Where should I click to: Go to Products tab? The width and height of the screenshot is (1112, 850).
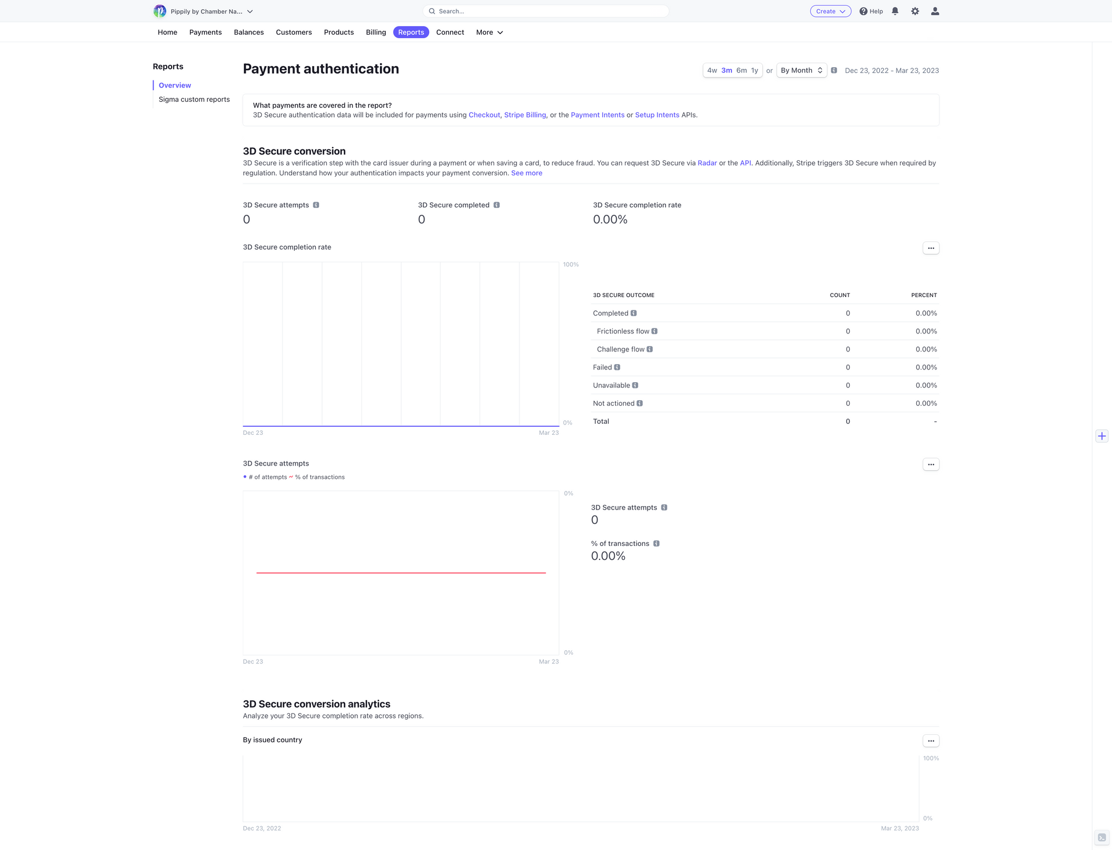[339, 32]
